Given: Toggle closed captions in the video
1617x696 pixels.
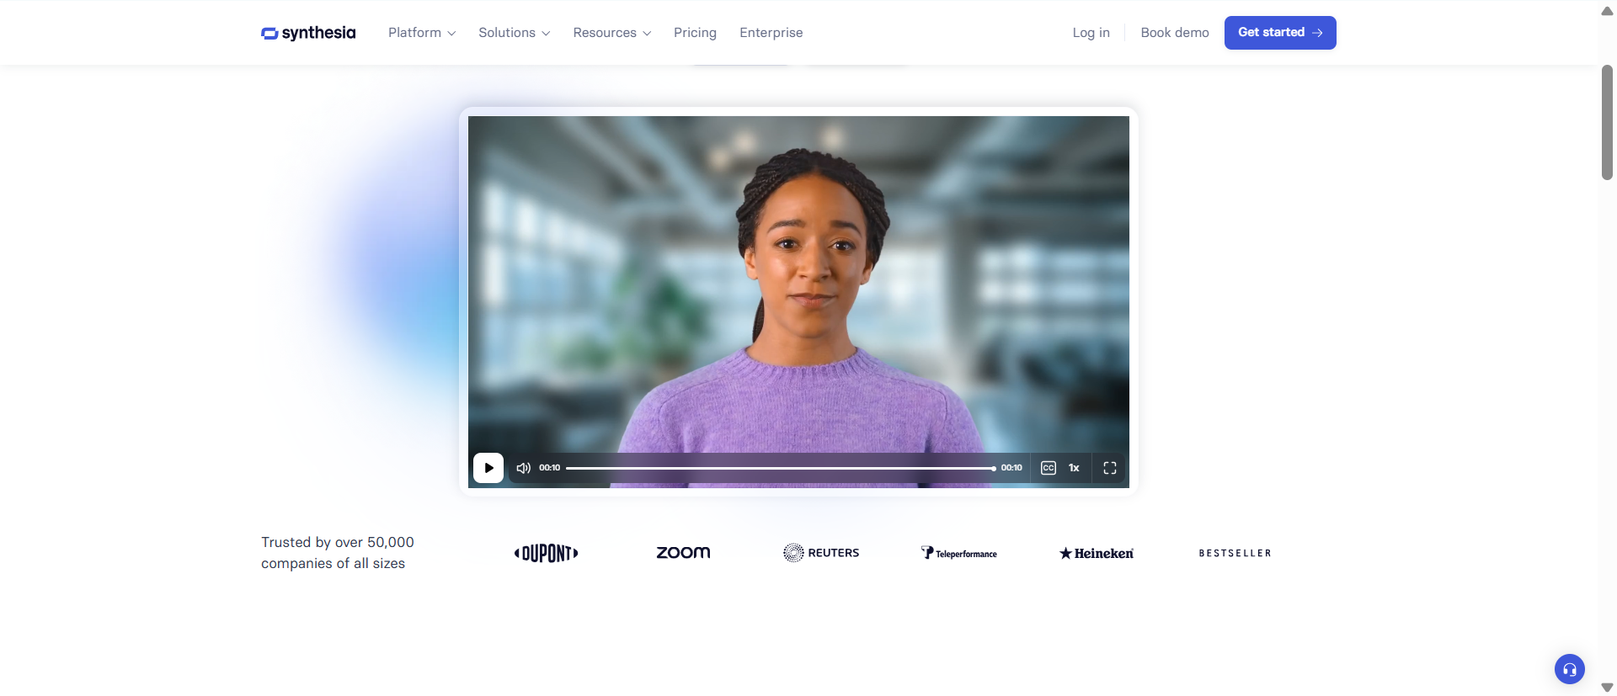Looking at the screenshot, I should point(1049,468).
